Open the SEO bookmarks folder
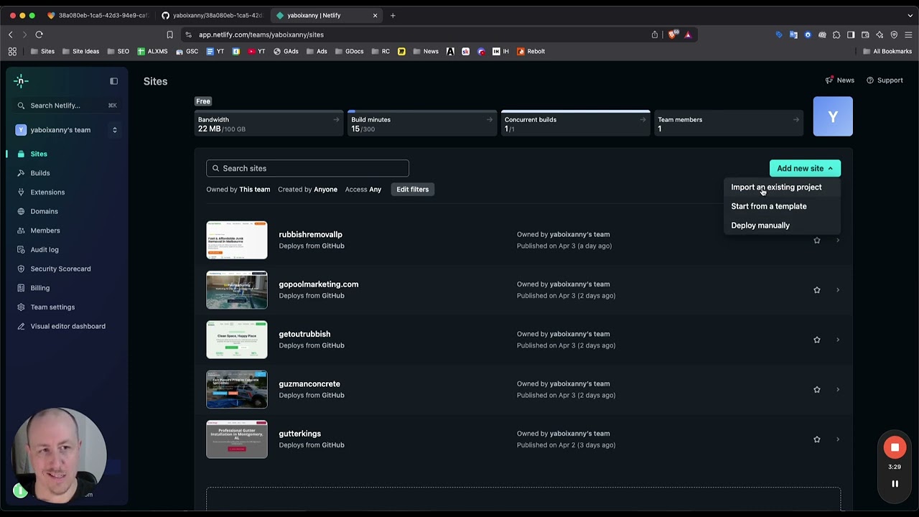 click(x=118, y=52)
